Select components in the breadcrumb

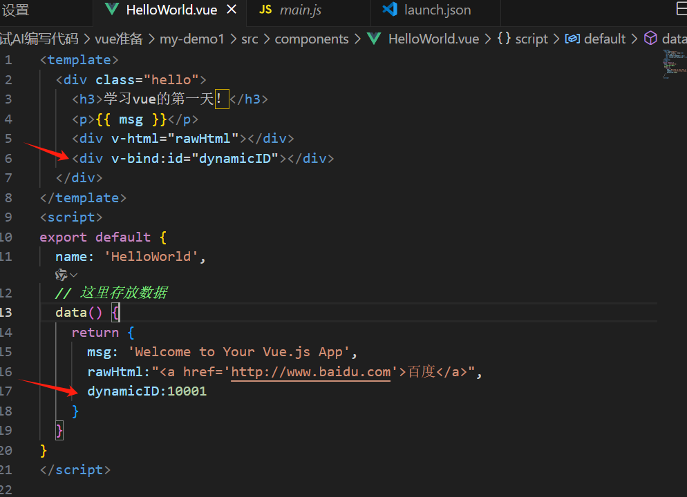point(312,39)
